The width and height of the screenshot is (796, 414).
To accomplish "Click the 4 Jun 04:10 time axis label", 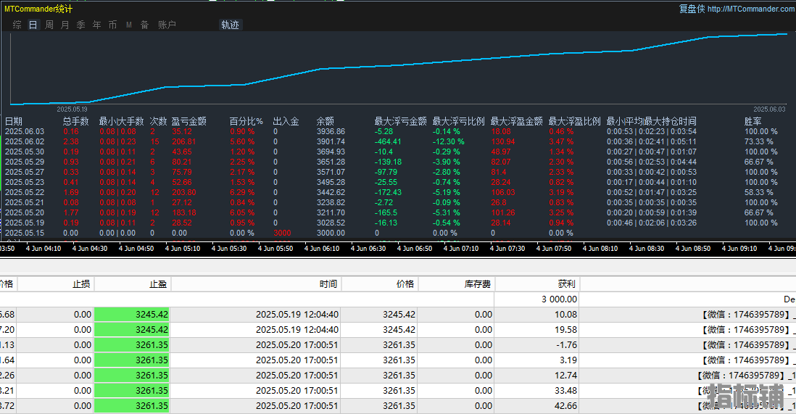I will click(43, 249).
